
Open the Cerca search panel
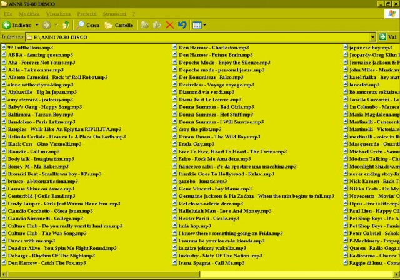87,25
